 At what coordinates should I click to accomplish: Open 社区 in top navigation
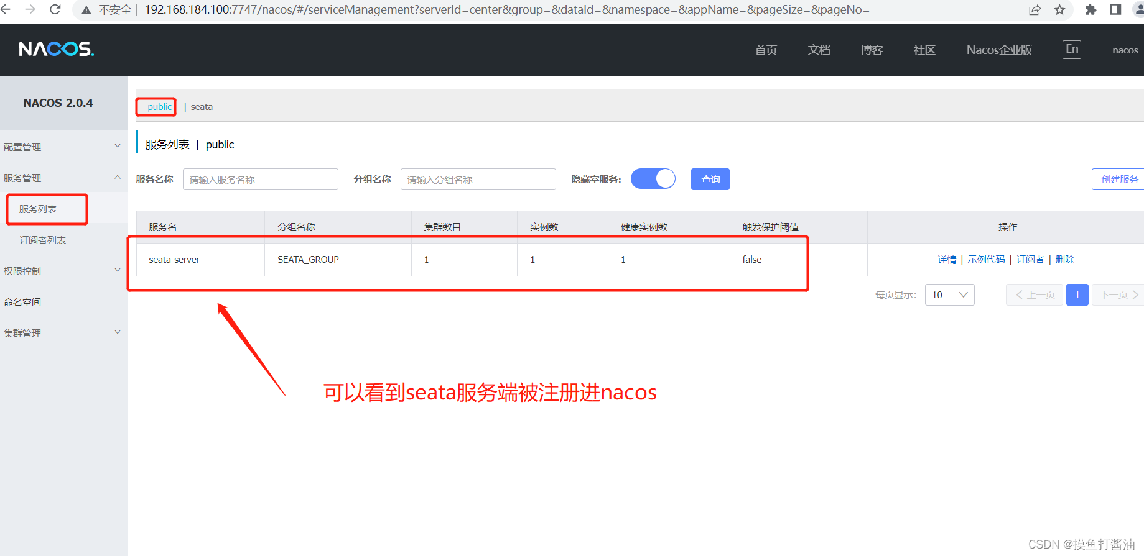(x=924, y=50)
